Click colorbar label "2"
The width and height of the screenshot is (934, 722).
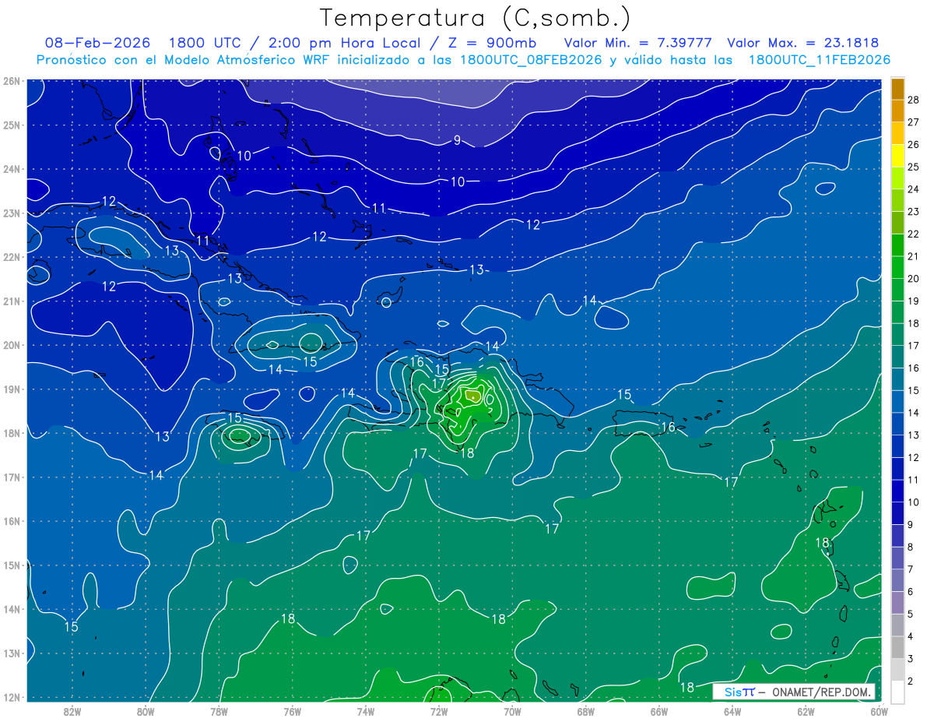pos(911,681)
